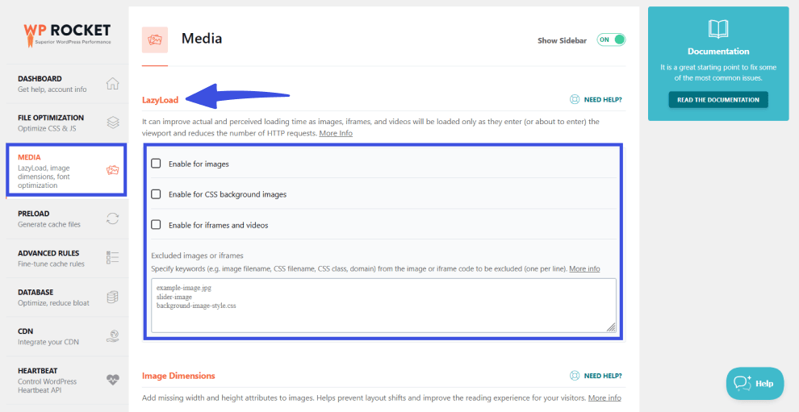Open the CDN menu item
799x412 pixels.
click(x=67, y=337)
